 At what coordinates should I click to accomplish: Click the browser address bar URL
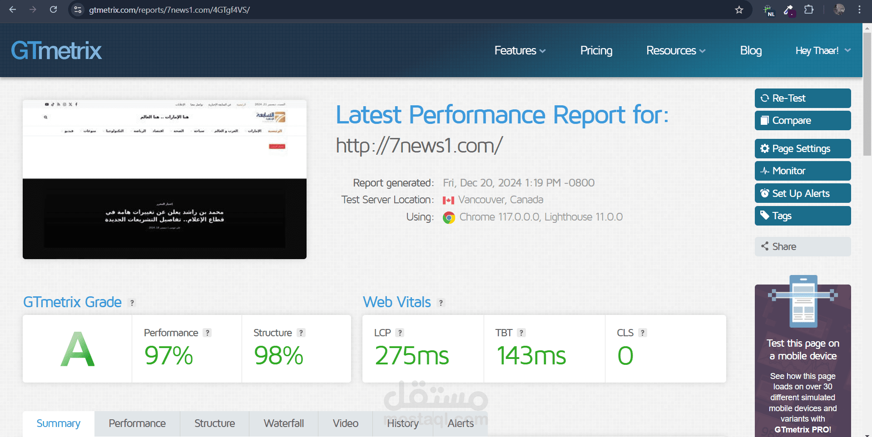point(169,10)
